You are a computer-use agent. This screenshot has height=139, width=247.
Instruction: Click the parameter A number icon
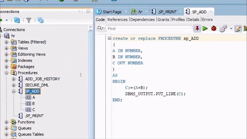28,97
